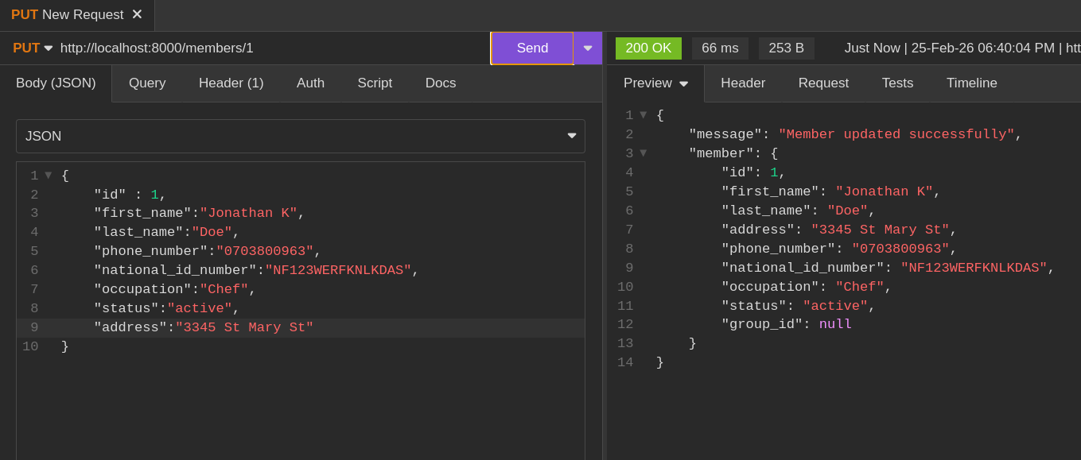Open the Docs tab
This screenshot has height=460, width=1081.
pyautogui.click(x=441, y=83)
